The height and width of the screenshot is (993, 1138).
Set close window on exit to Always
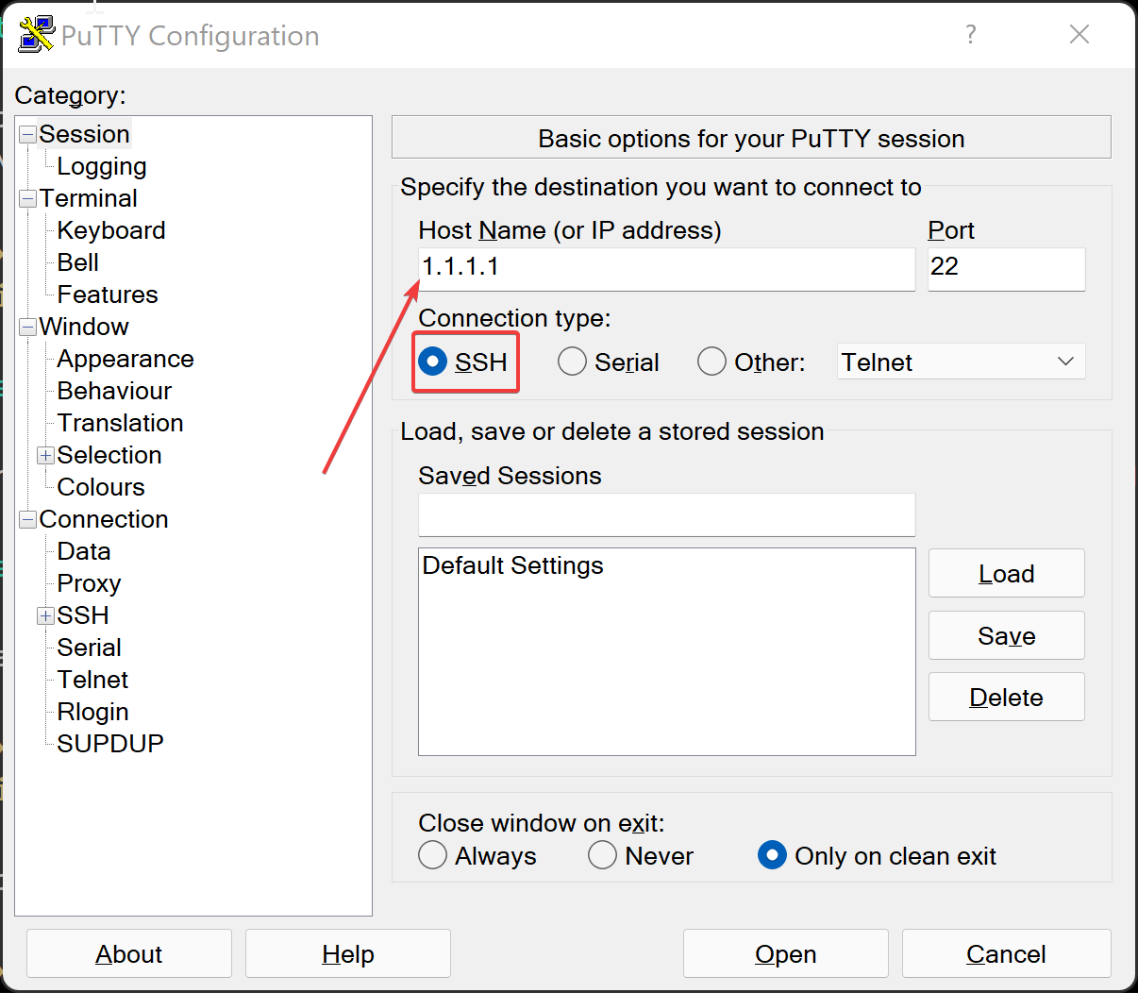tap(433, 855)
